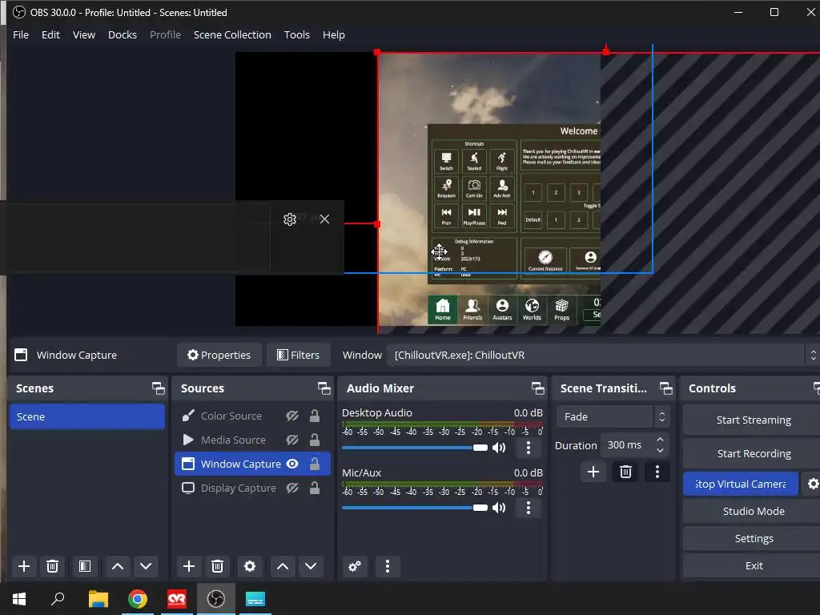
Task: Show the Media Source visibility eye
Action: [292, 440]
